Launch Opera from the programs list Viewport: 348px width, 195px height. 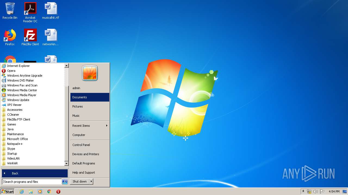point(33,71)
